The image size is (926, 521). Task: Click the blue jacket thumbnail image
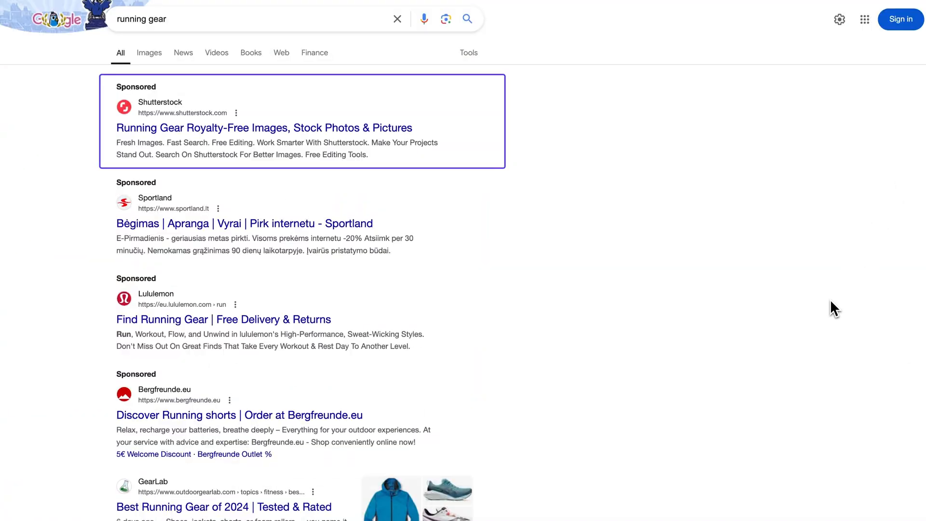click(x=391, y=499)
